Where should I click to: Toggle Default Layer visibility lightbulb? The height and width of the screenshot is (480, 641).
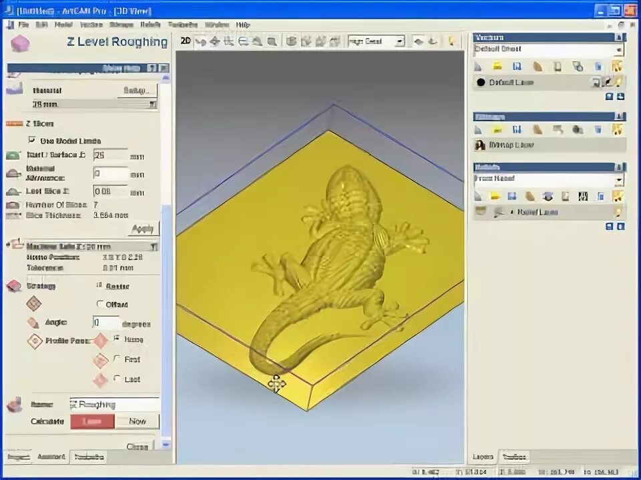(x=618, y=83)
